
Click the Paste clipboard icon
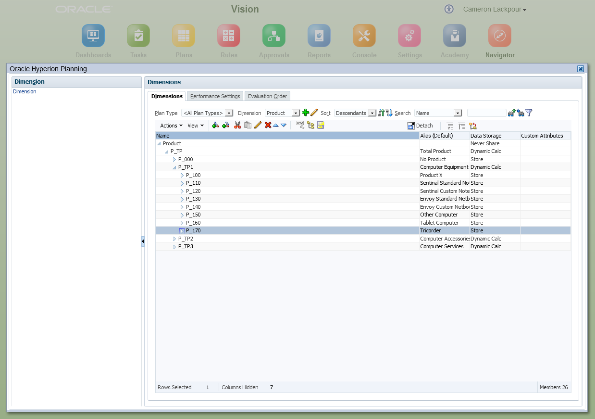point(248,125)
